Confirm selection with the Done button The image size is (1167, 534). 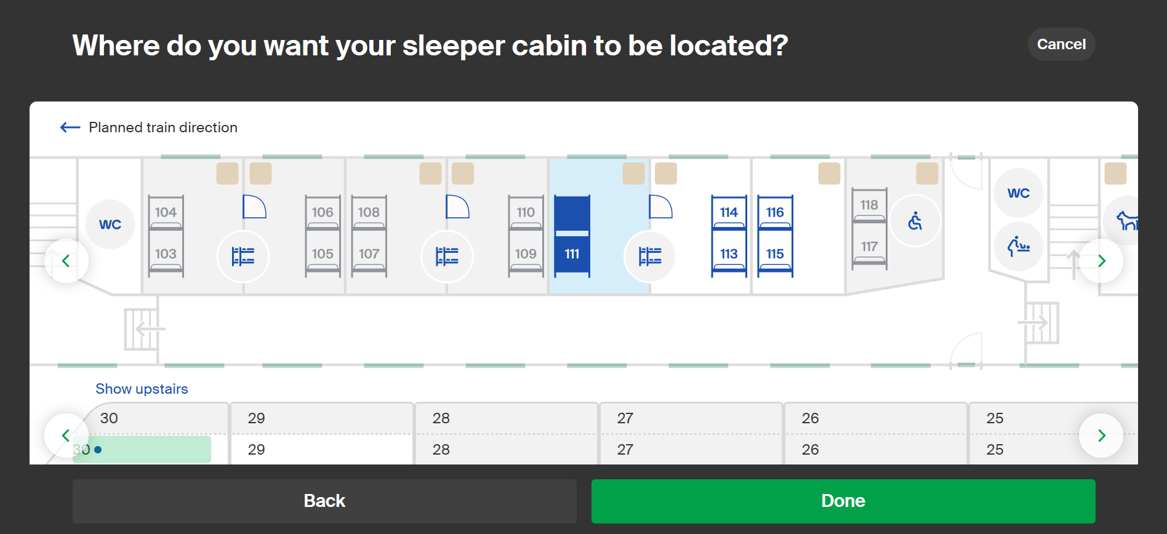click(843, 501)
